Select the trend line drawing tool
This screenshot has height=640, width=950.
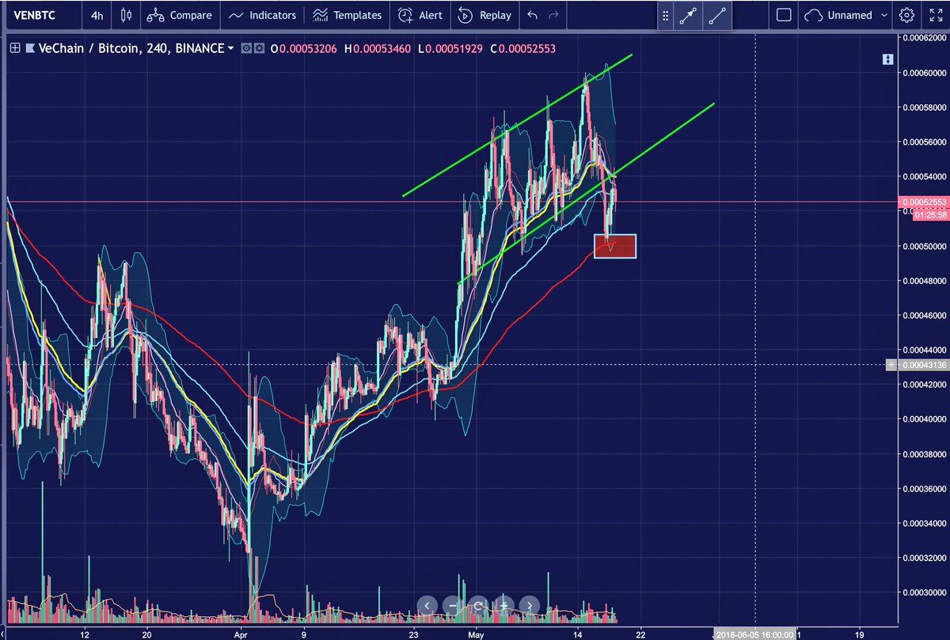(716, 16)
